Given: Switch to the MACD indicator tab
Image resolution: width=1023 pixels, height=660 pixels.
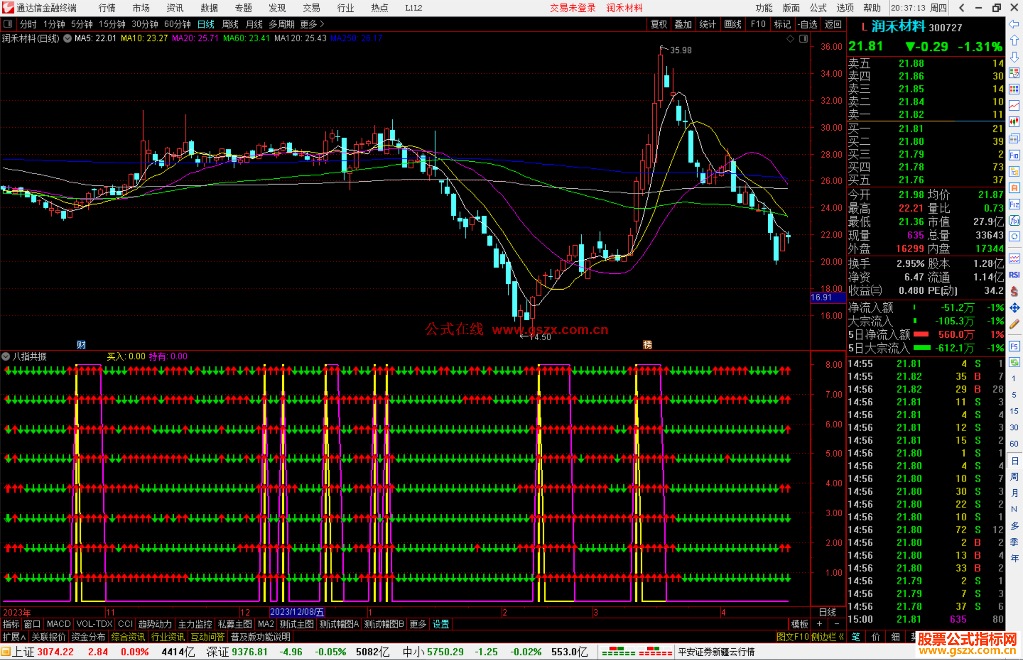Looking at the screenshot, I should tap(59, 624).
